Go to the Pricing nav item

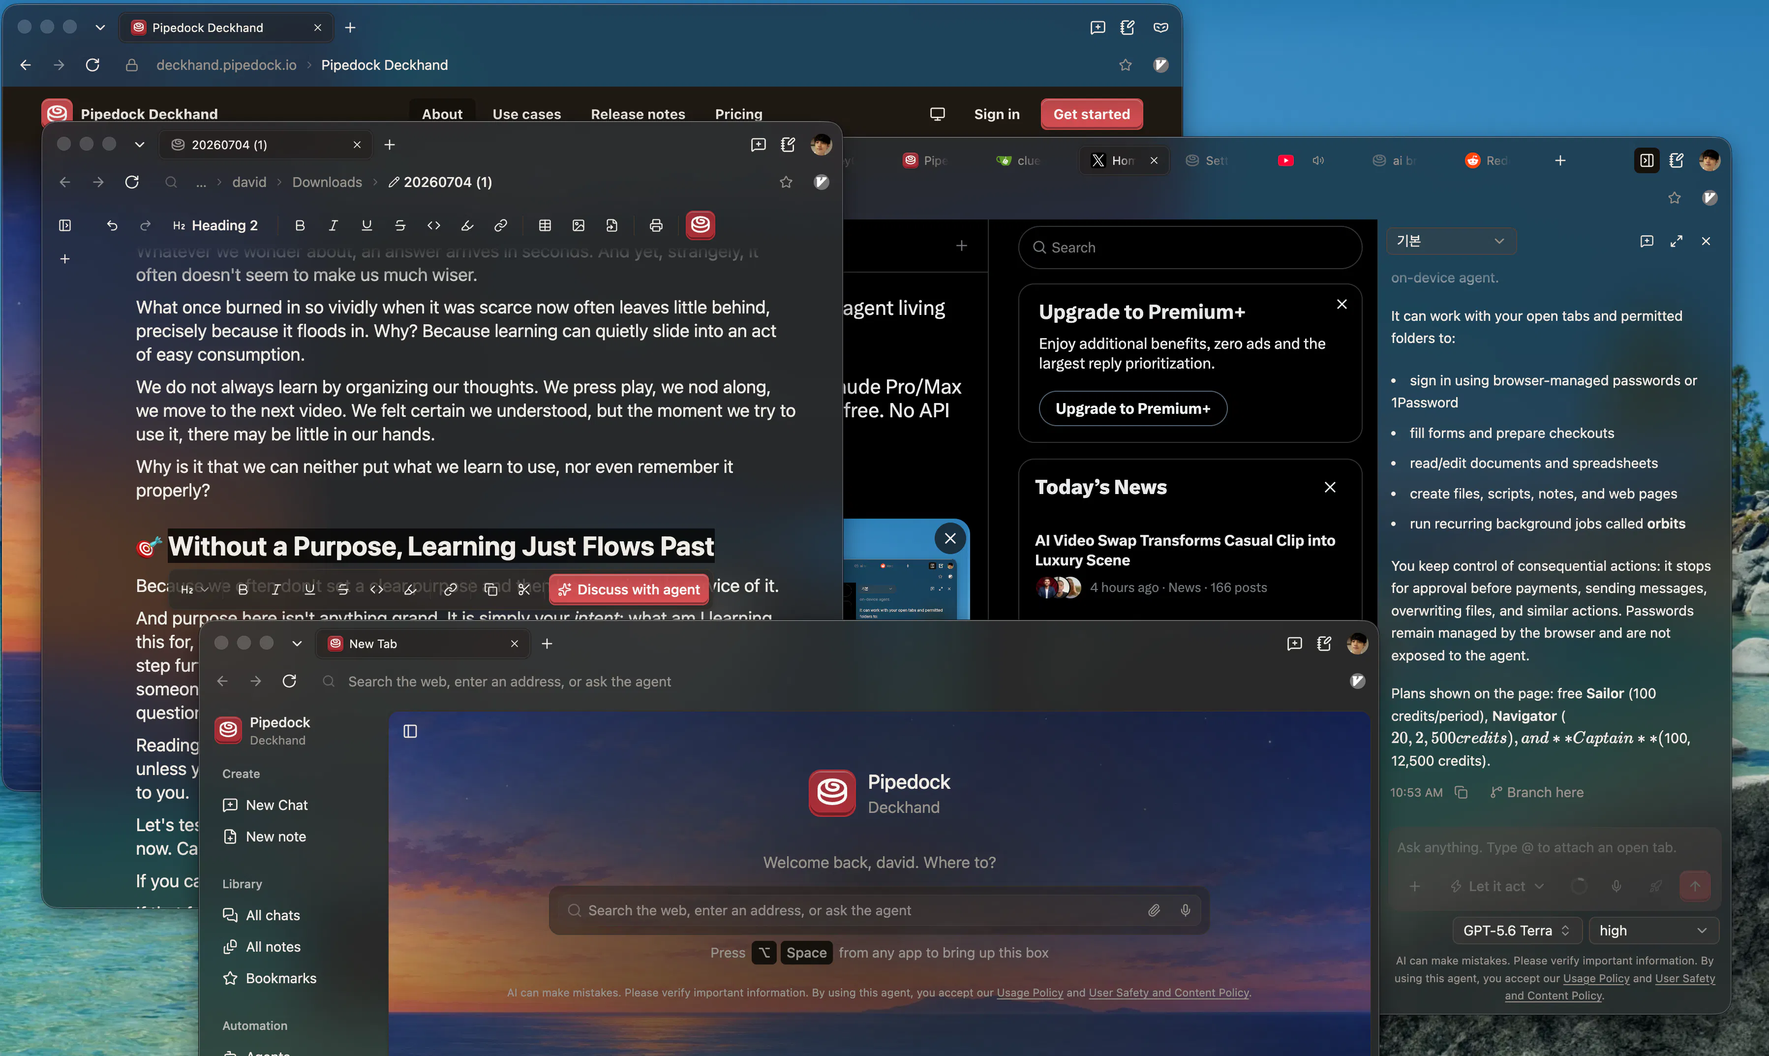coord(738,114)
